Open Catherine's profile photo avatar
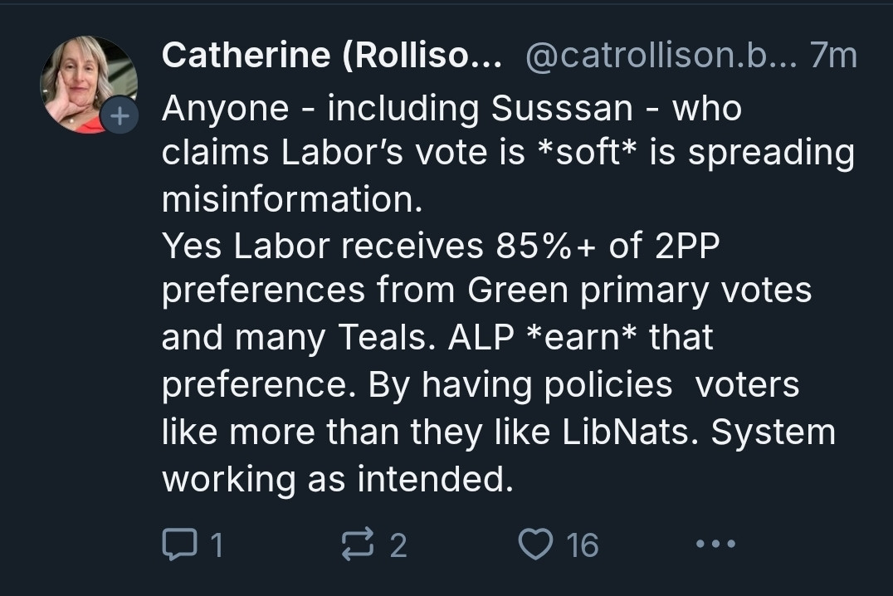 (x=88, y=85)
